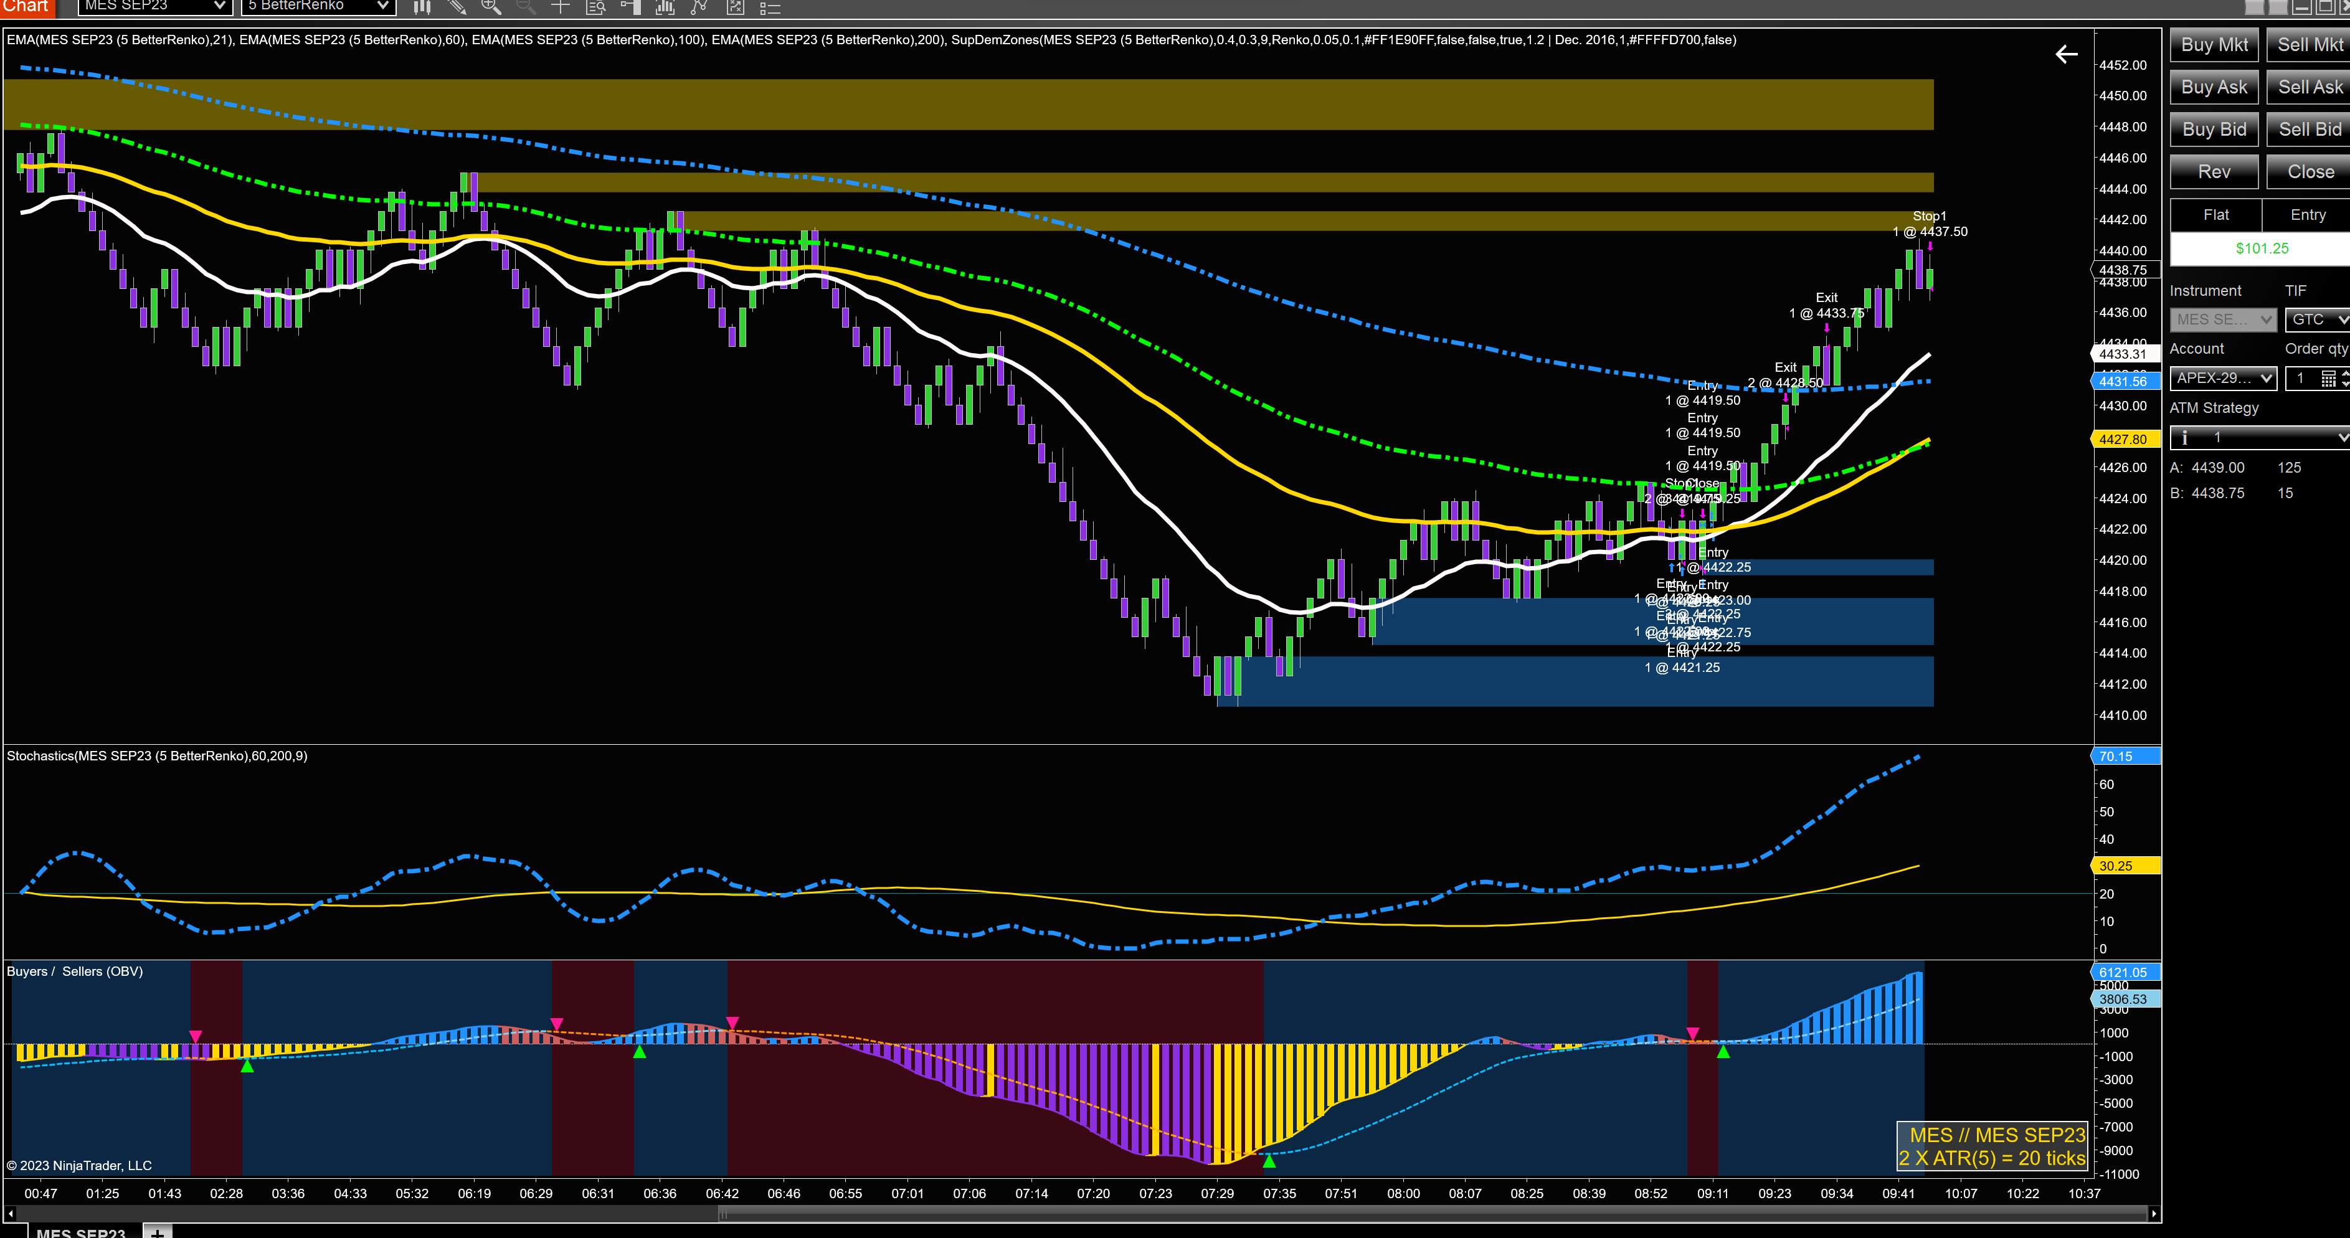Click the Buy Ask button
Screen dimensions: 2350x1238
point(2214,88)
